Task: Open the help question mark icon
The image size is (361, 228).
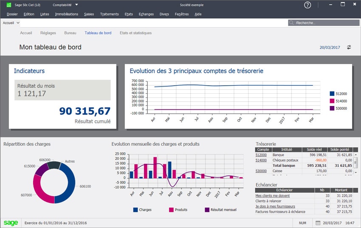Action: [307, 5]
